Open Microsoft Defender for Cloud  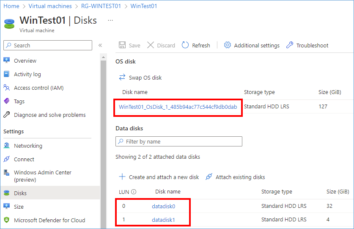click(x=49, y=221)
